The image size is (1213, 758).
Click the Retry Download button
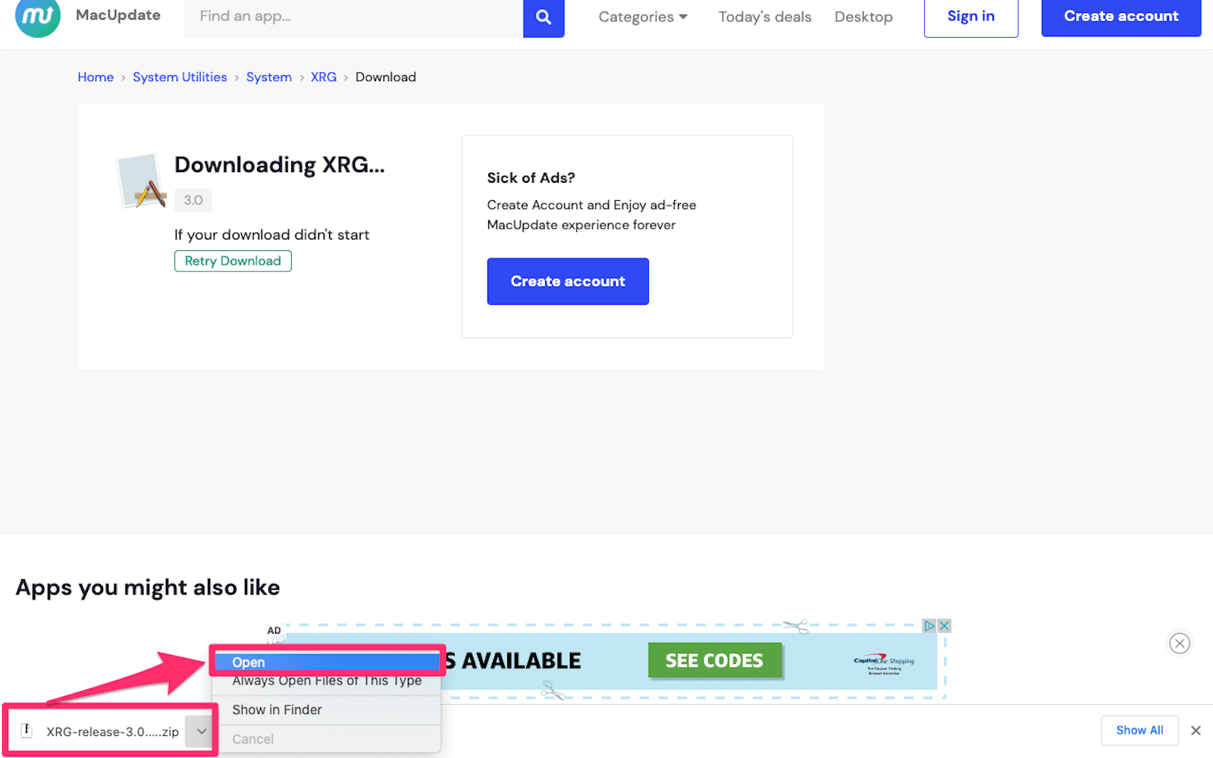click(233, 261)
